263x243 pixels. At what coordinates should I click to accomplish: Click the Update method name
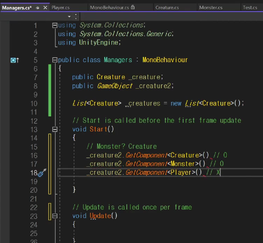100,216
